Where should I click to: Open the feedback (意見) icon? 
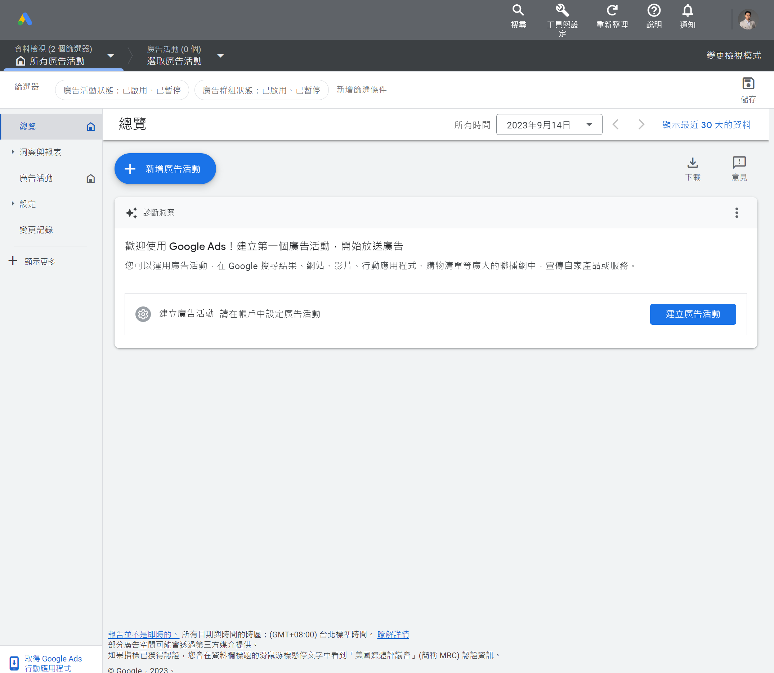click(739, 163)
